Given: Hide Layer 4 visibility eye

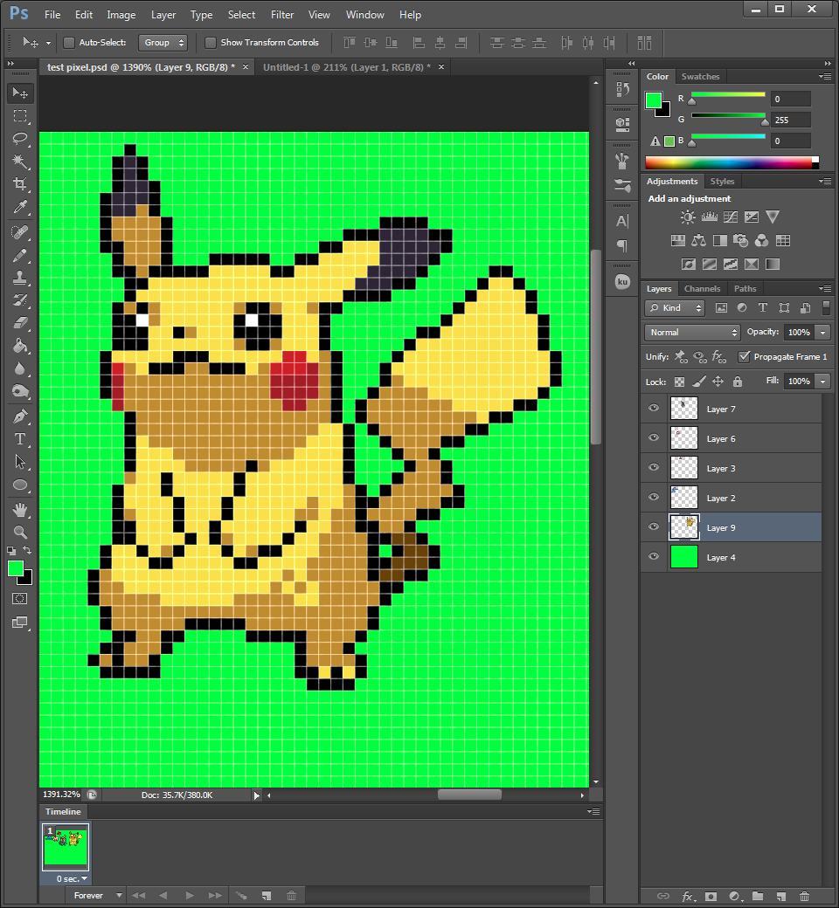Looking at the screenshot, I should coord(654,556).
